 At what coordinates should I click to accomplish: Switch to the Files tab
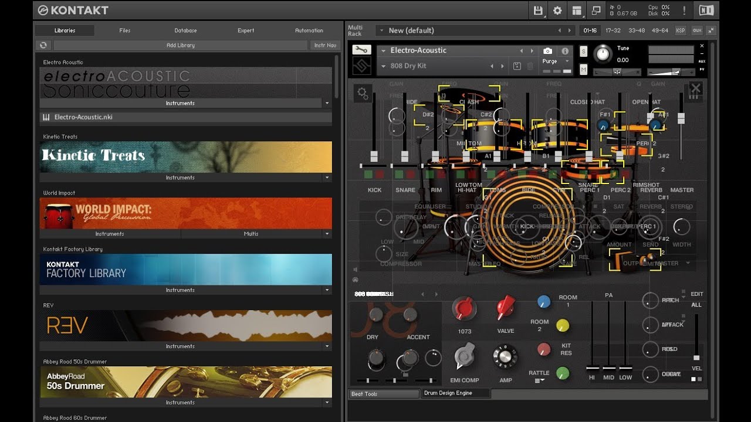tap(124, 30)
